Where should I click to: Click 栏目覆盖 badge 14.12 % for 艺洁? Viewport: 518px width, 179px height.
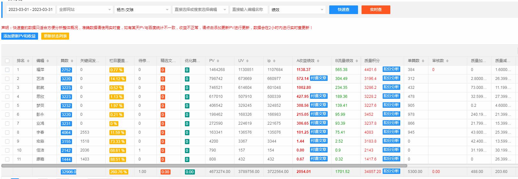tap(117, 79)
